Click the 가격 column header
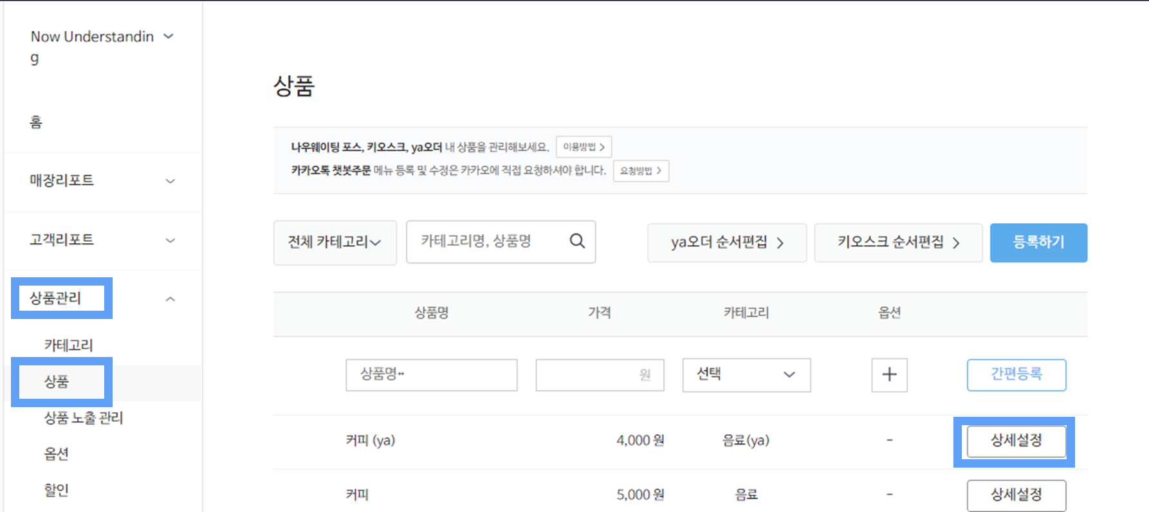This screenshot has width=1149, height=512. click(600, 313)
